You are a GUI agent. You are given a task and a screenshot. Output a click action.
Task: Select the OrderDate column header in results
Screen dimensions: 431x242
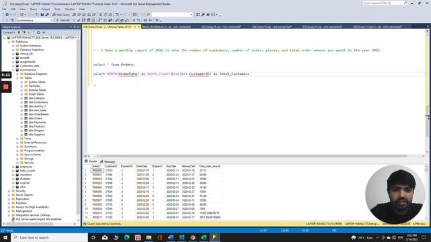pyautogui.click(x=142, y=166)
